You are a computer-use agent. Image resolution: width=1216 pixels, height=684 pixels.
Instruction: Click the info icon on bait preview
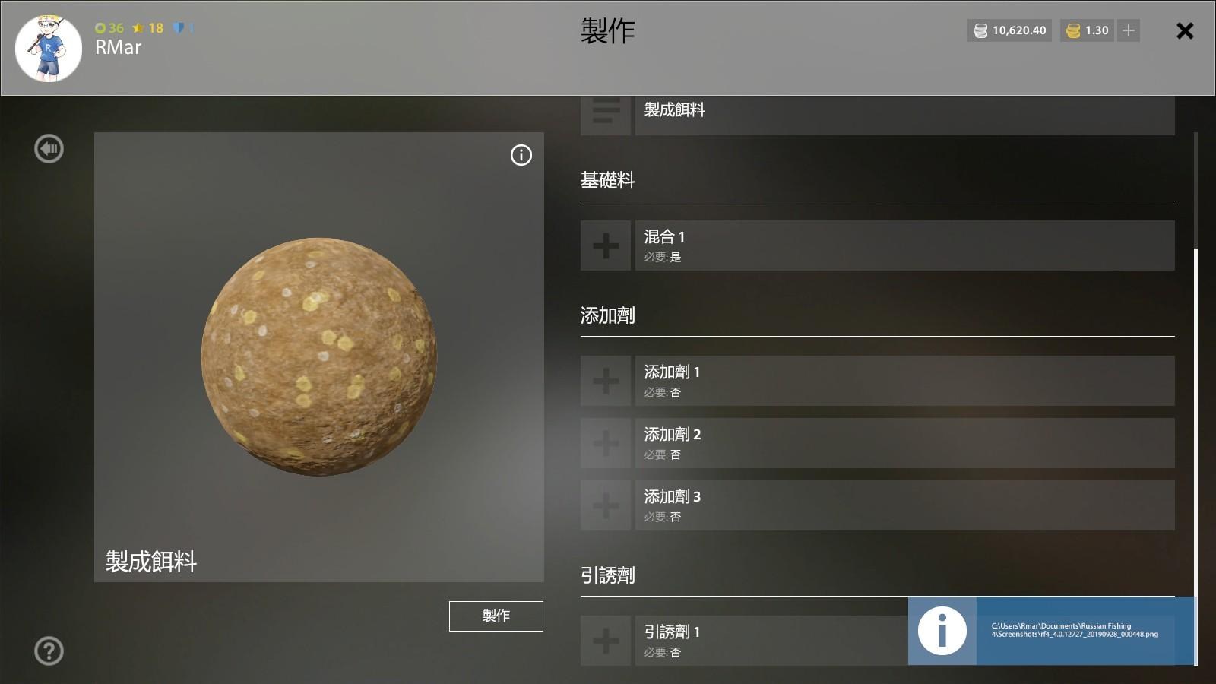pos(521,155)
